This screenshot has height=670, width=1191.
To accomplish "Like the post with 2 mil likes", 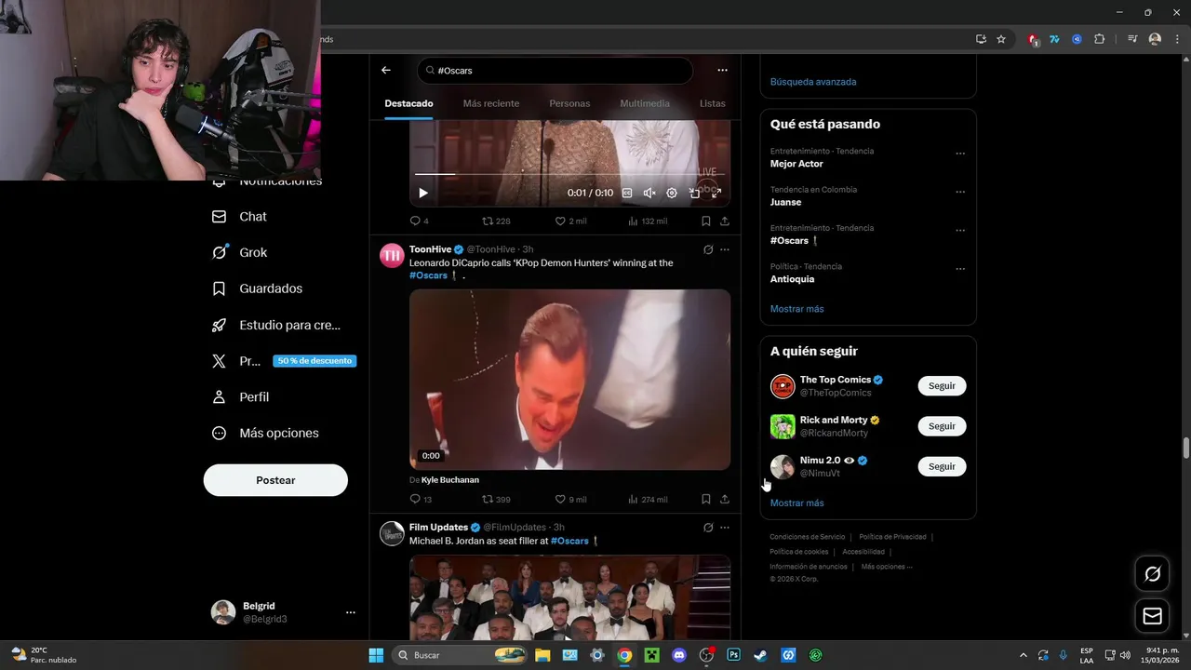I will (x=570, y=221).
